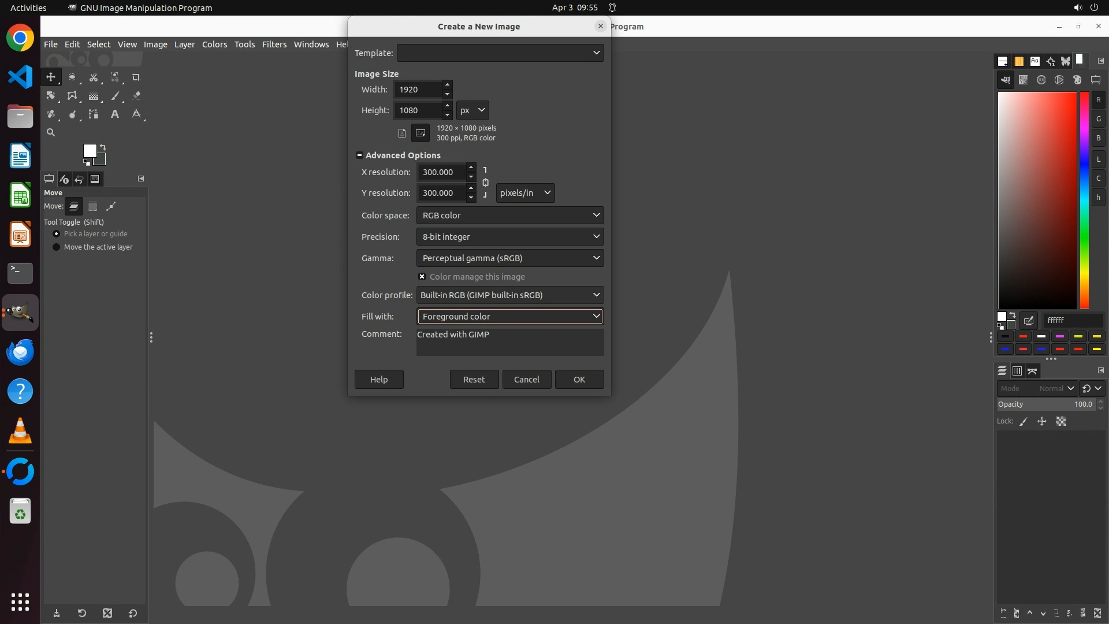Open the Precision dropdown menu

tap(509, 237)
